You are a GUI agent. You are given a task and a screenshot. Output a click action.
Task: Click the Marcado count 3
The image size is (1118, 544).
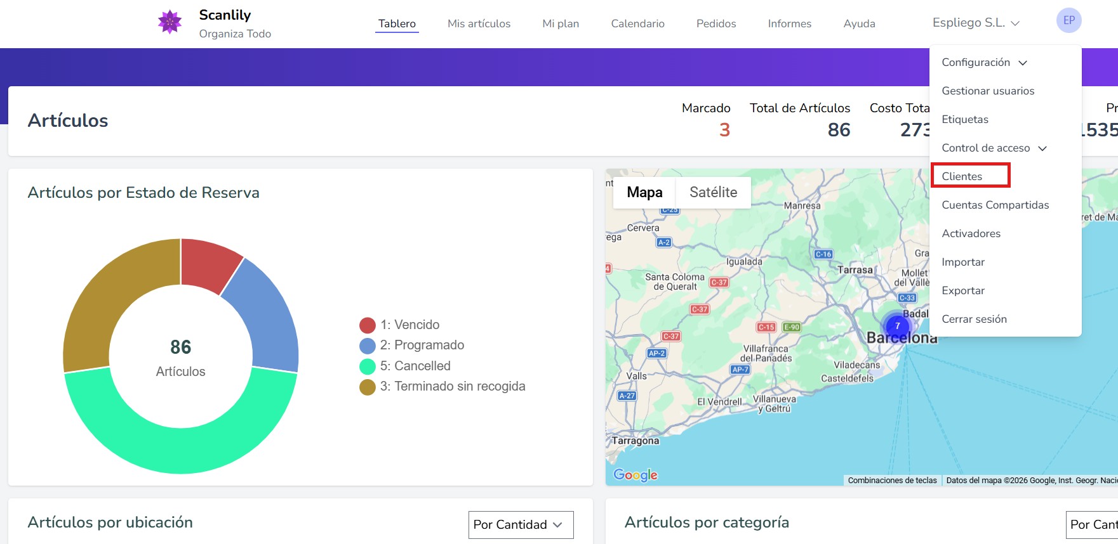coord(724,130)
